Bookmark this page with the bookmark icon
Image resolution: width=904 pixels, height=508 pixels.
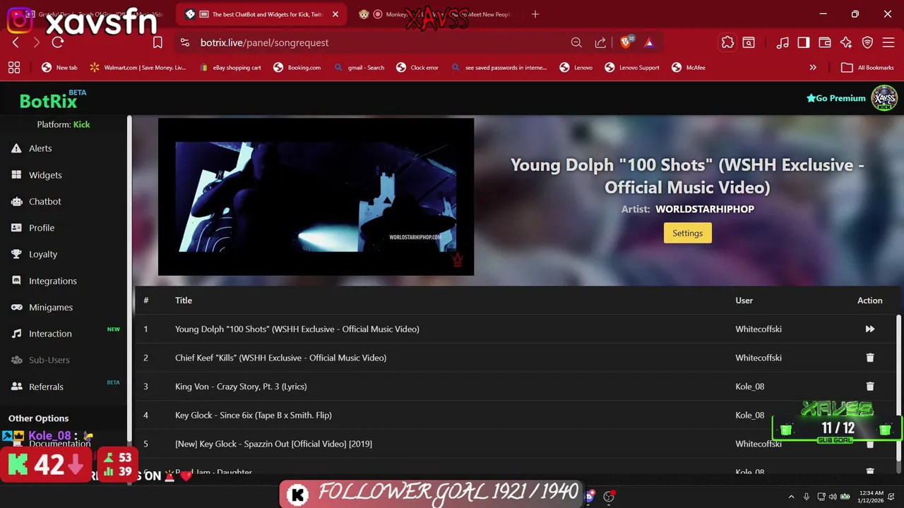coord(157,42)
